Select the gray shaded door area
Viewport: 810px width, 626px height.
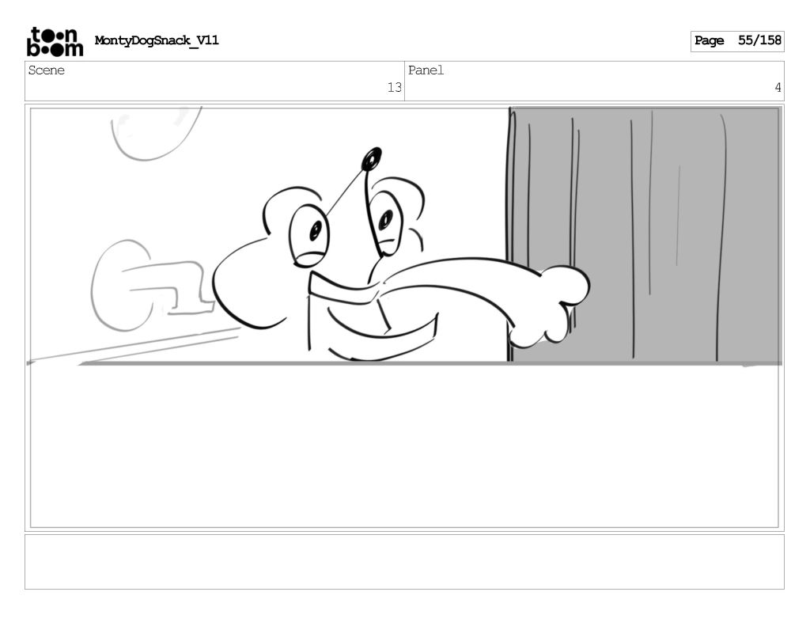[680, 237]
